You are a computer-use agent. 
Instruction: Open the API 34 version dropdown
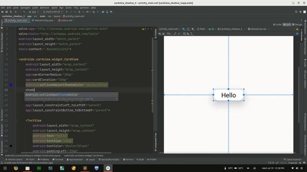(x=212, y=29)
